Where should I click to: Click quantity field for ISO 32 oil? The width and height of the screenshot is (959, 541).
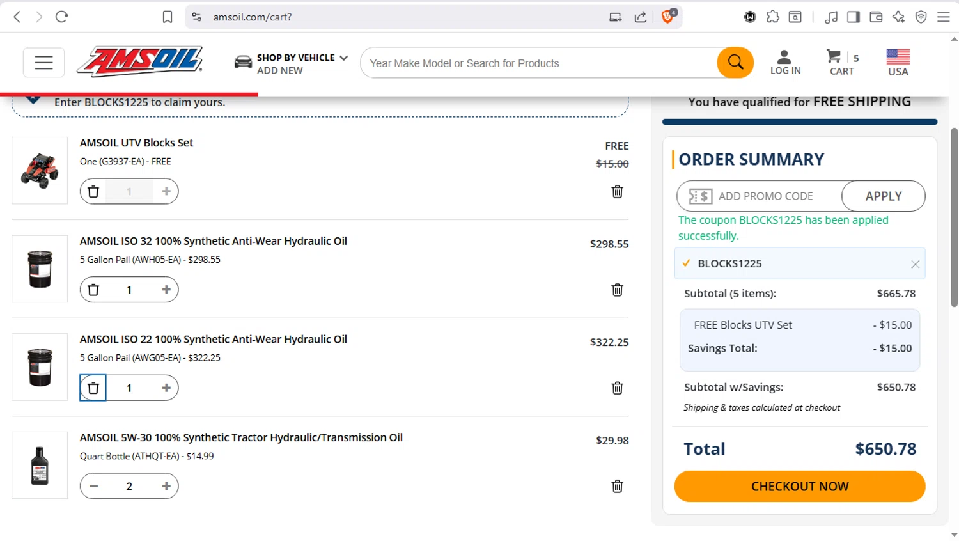click(x=129, y=290)
